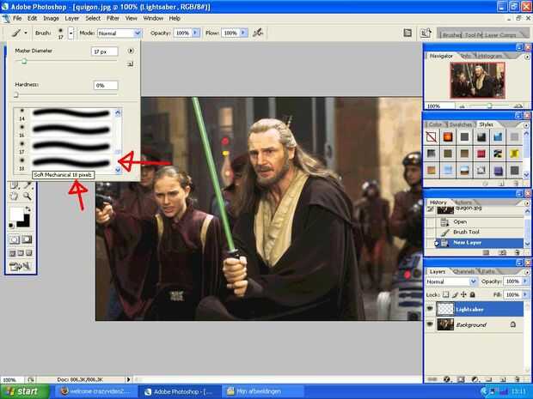Switch to Quick Mask mode
The height and width of the screenshot is (399, 533).
tap(27, 240)
